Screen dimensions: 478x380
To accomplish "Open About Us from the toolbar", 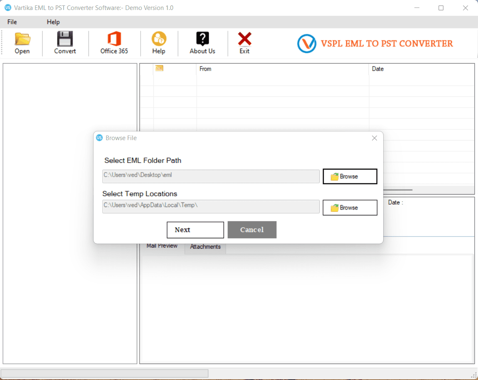I will (x=202, y=43).
